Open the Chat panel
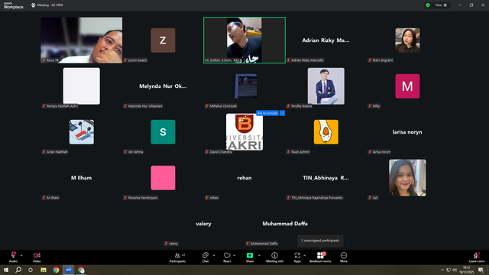 [206, 257]
